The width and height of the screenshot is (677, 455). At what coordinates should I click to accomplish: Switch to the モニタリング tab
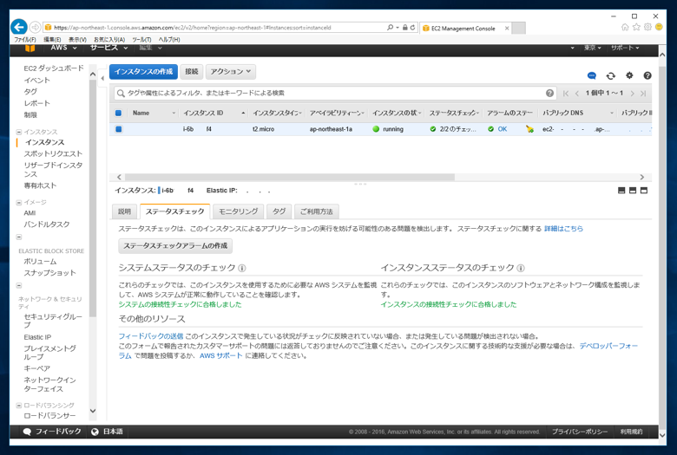tap(239, 211)
